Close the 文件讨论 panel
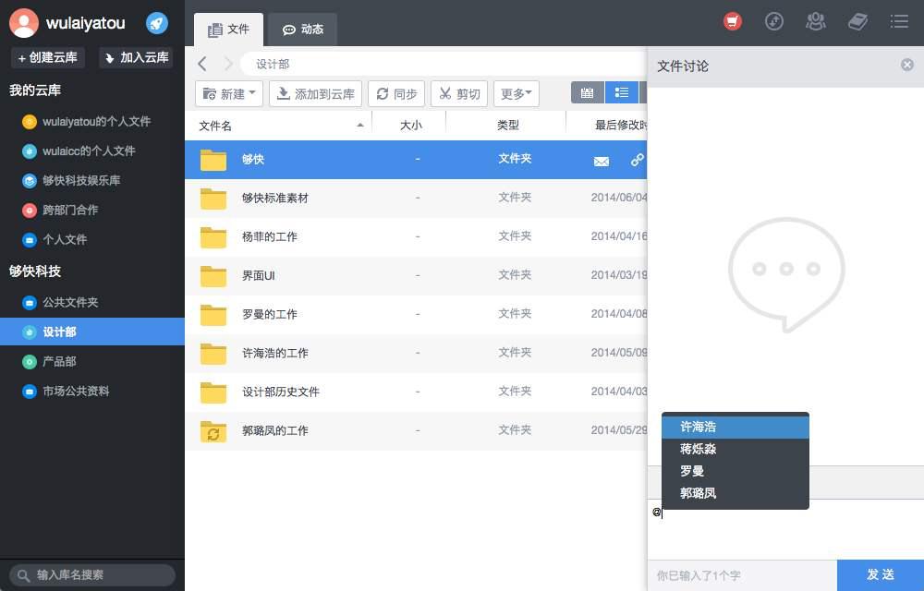The width and height of the screenshot is (924, 591). (x=907, y=65)
